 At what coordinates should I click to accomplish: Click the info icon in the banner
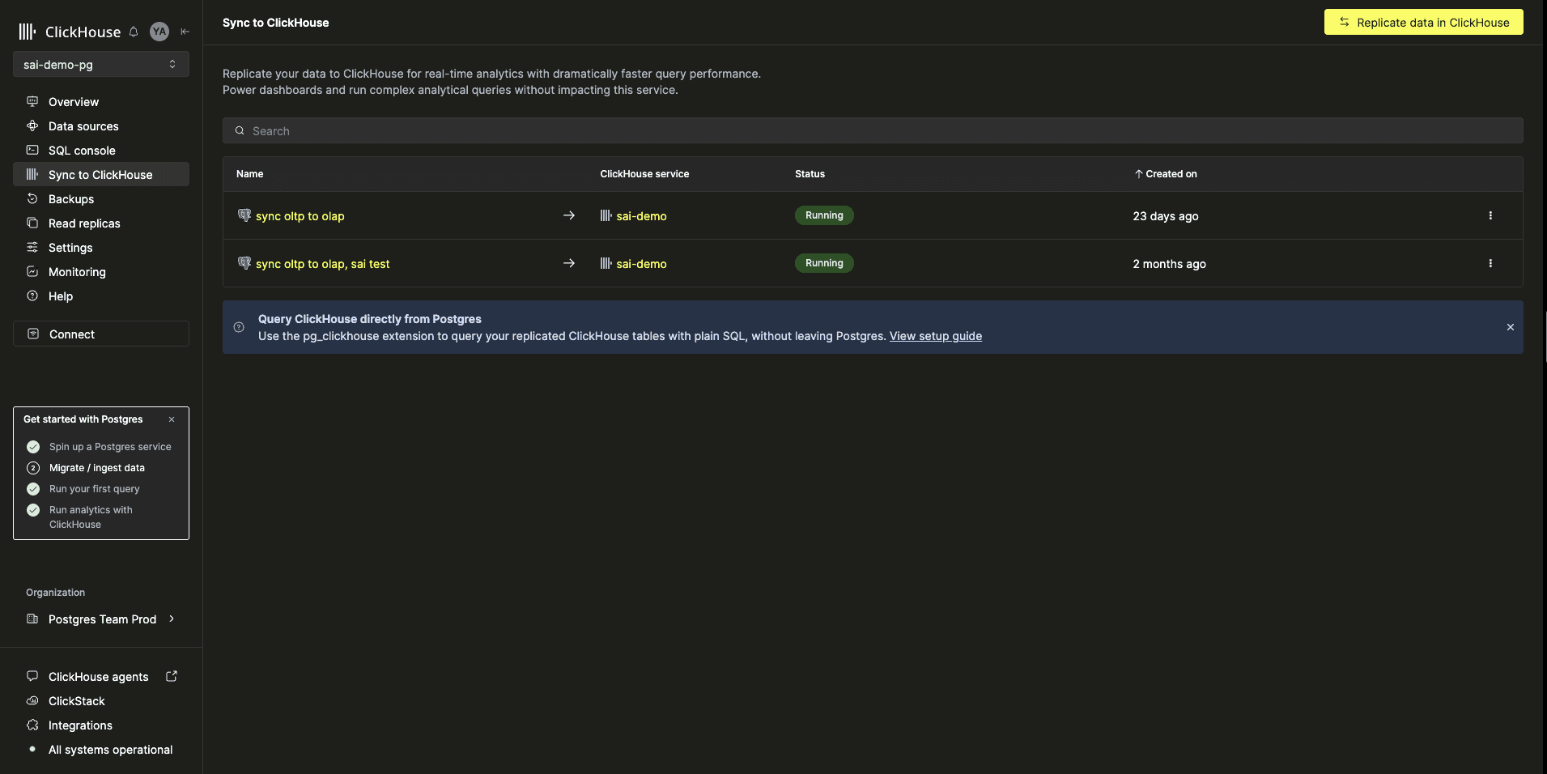pos(239,327)
